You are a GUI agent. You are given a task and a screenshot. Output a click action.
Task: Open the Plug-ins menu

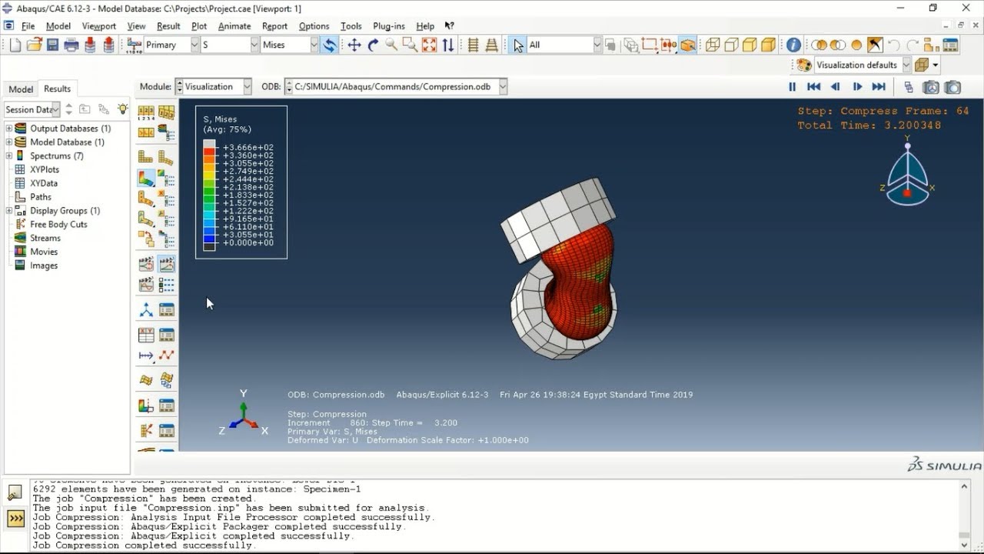click(388, 26)
